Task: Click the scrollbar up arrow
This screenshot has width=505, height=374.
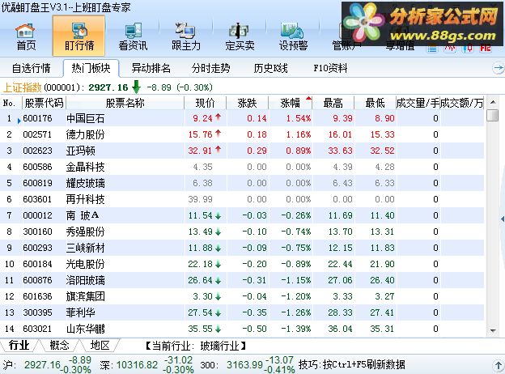Action: 493,103
